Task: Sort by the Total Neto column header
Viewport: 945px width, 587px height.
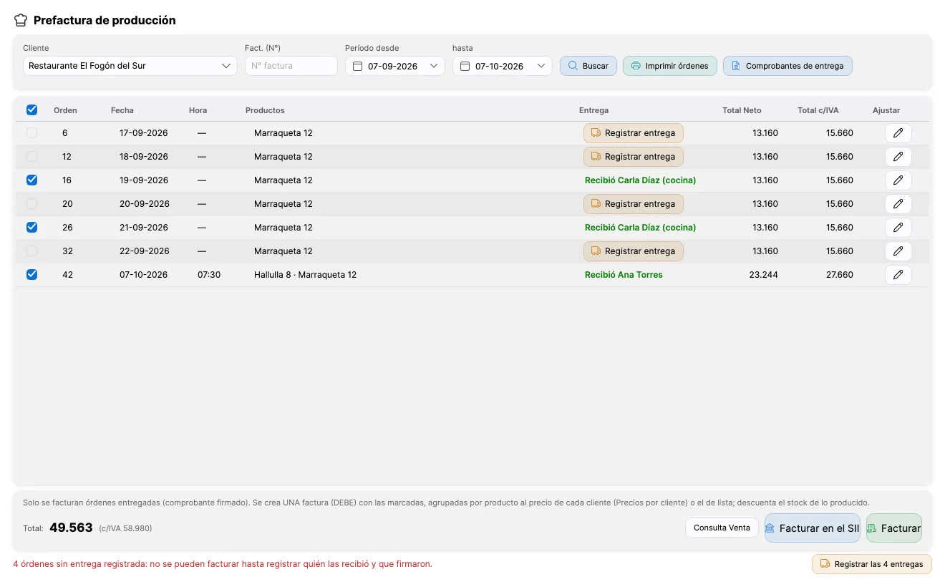Action: (742, 110)
